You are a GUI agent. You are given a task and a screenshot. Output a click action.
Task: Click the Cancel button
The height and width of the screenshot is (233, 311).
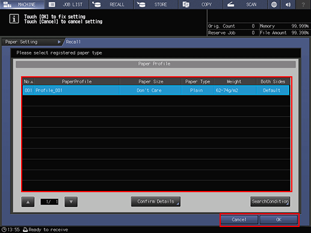239,220
